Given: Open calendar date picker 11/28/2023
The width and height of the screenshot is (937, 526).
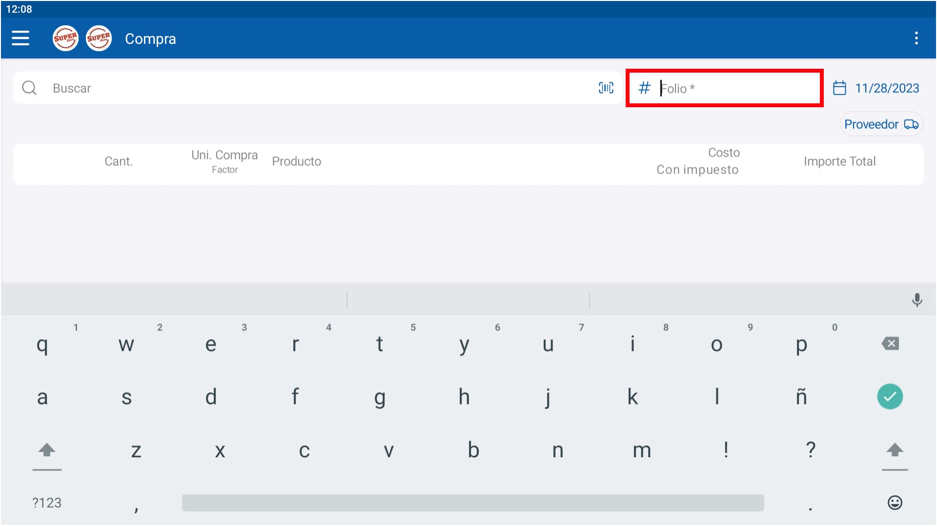Looking at the screenshot, I should tap(876, 88).
